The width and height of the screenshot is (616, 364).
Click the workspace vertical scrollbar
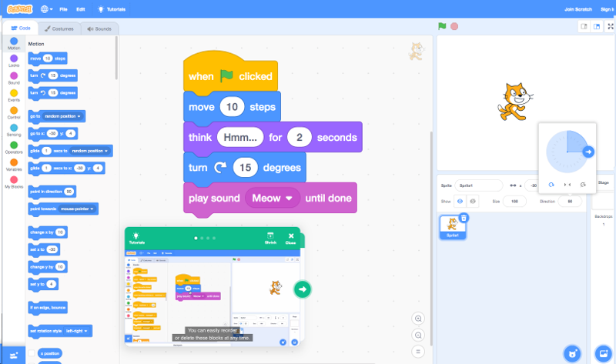pos(431,239)
